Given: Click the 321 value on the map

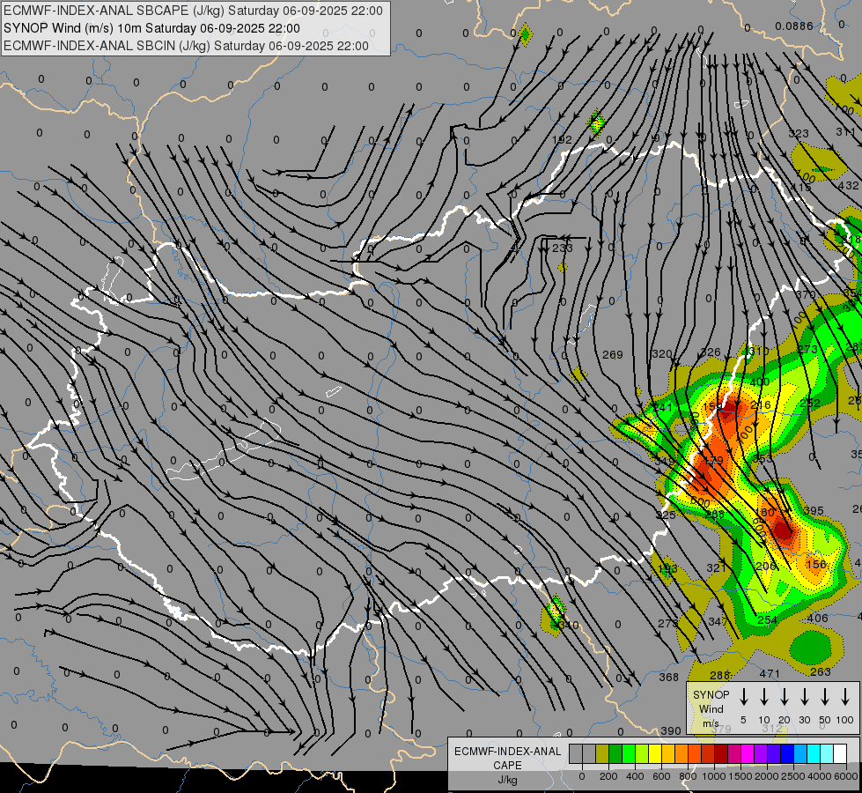Looking at the screenshot, I should coord(717,568).
